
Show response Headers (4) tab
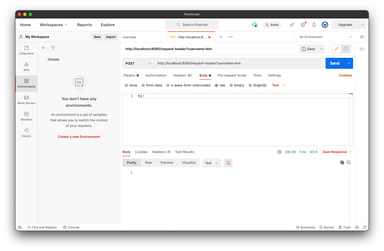coord(161,152)
